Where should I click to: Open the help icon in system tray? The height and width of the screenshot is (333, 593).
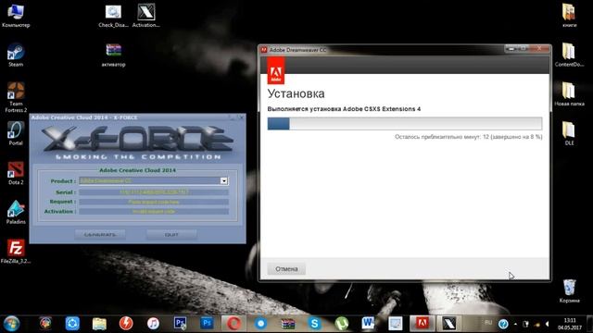click(503, 324)
